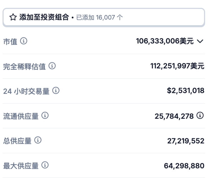Click the 64,298,880 max supply figure

point(184,165)
